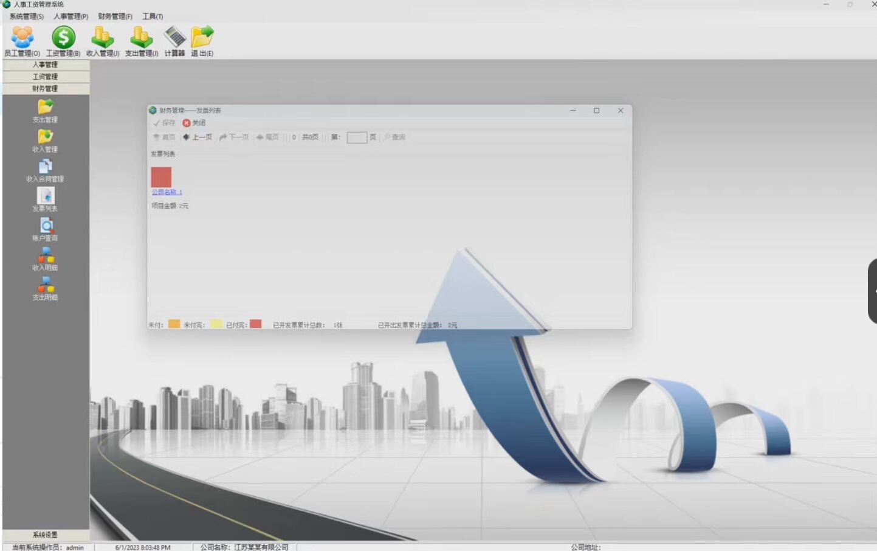Open the 财务管理(F) menu

115,16
